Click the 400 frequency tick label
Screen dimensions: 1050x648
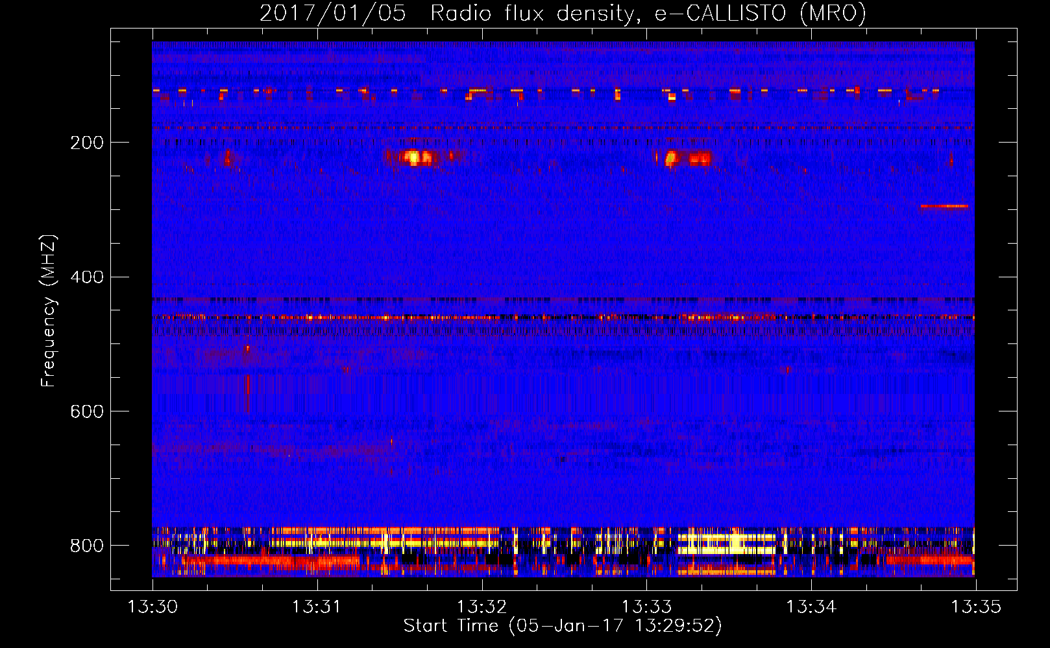click(x=87, y=277)
